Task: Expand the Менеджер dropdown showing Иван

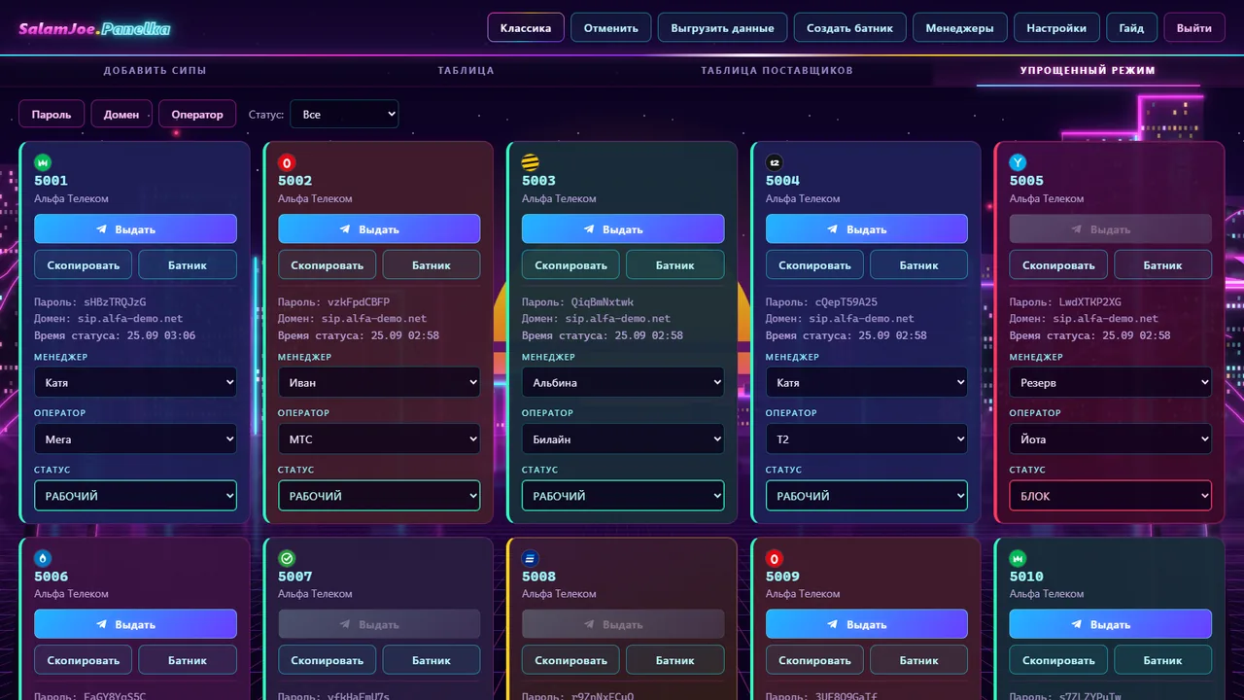Action: (379, 382)
